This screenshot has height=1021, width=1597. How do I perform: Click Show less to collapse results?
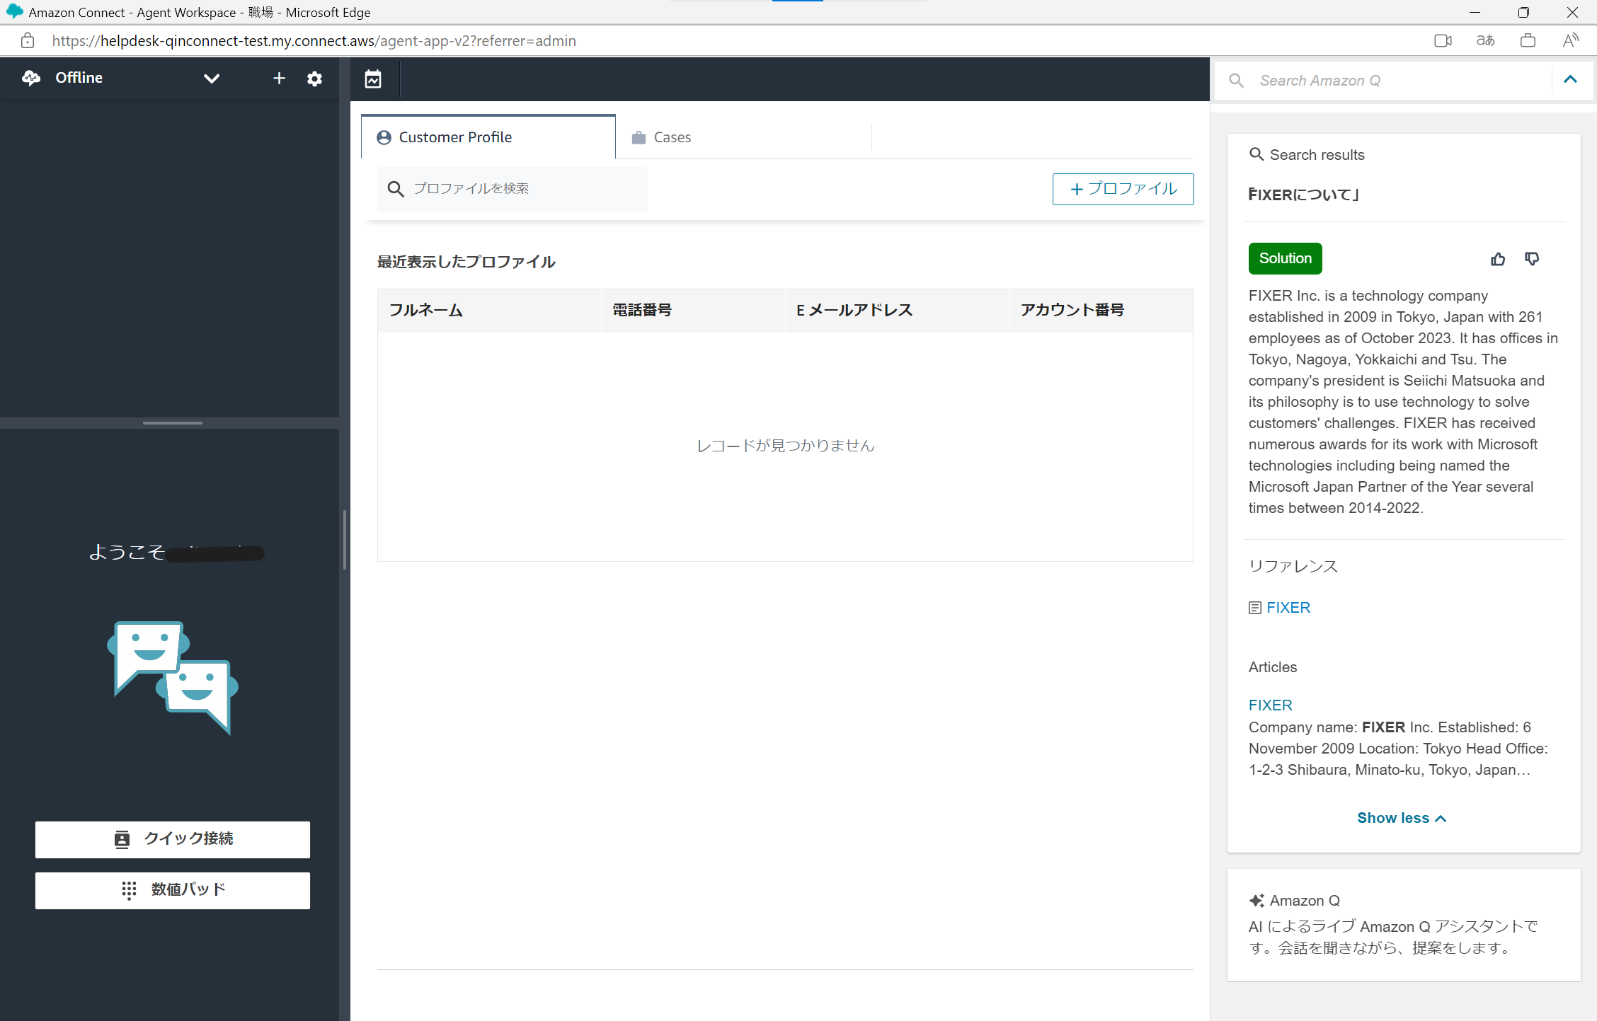click(x=1402, y=818)
